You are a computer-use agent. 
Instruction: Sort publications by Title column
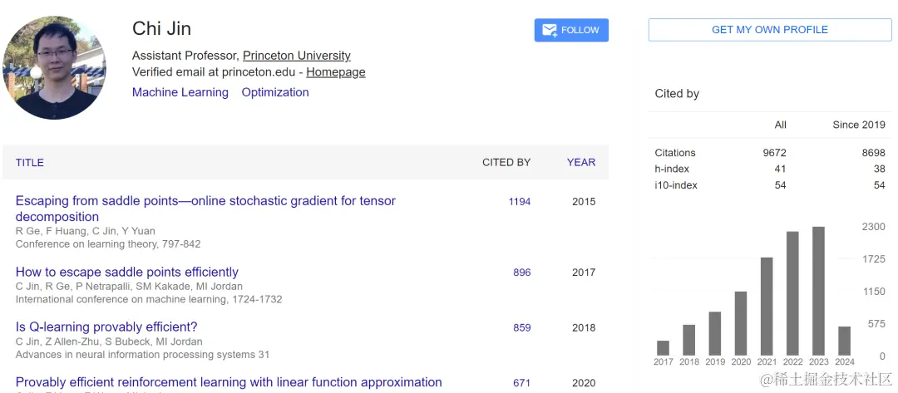tap(30, 162)
